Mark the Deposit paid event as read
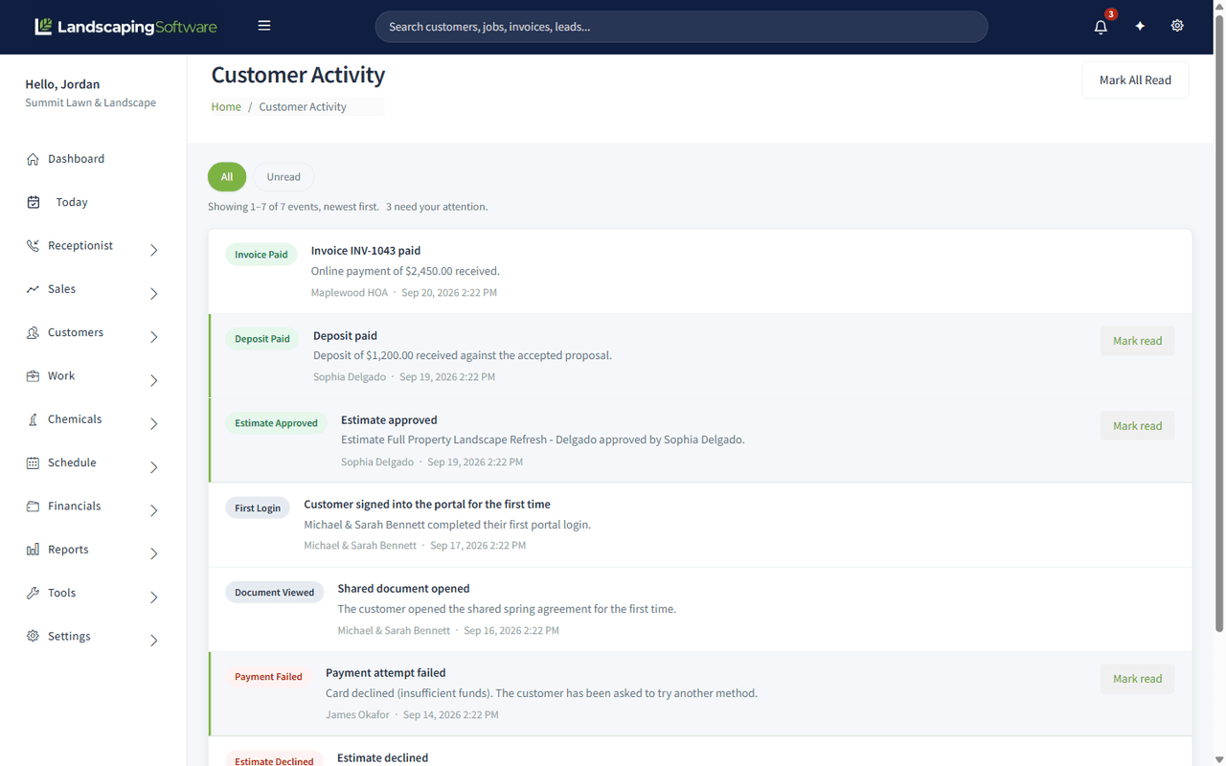1226x766 pixels. click(x=1137, y=341)
